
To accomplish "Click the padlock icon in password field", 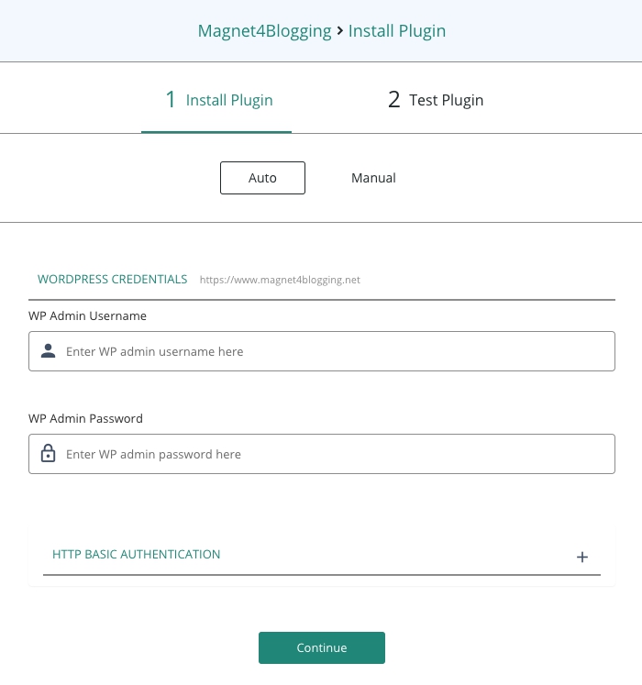I will (x=49, y=454).
